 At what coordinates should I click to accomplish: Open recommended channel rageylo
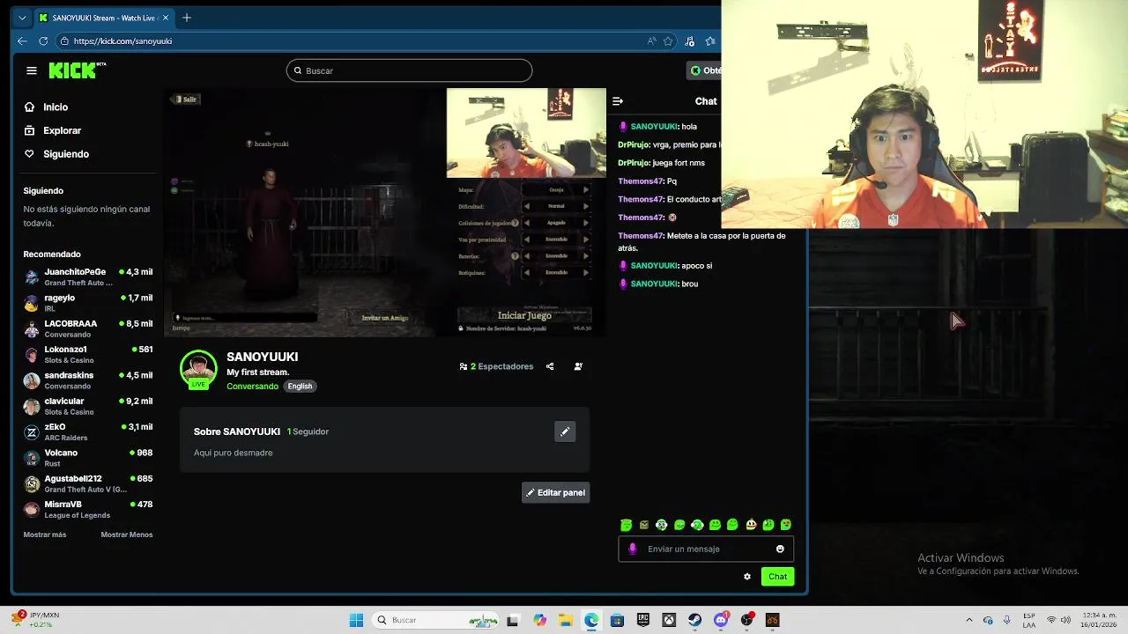pos(88,303)
